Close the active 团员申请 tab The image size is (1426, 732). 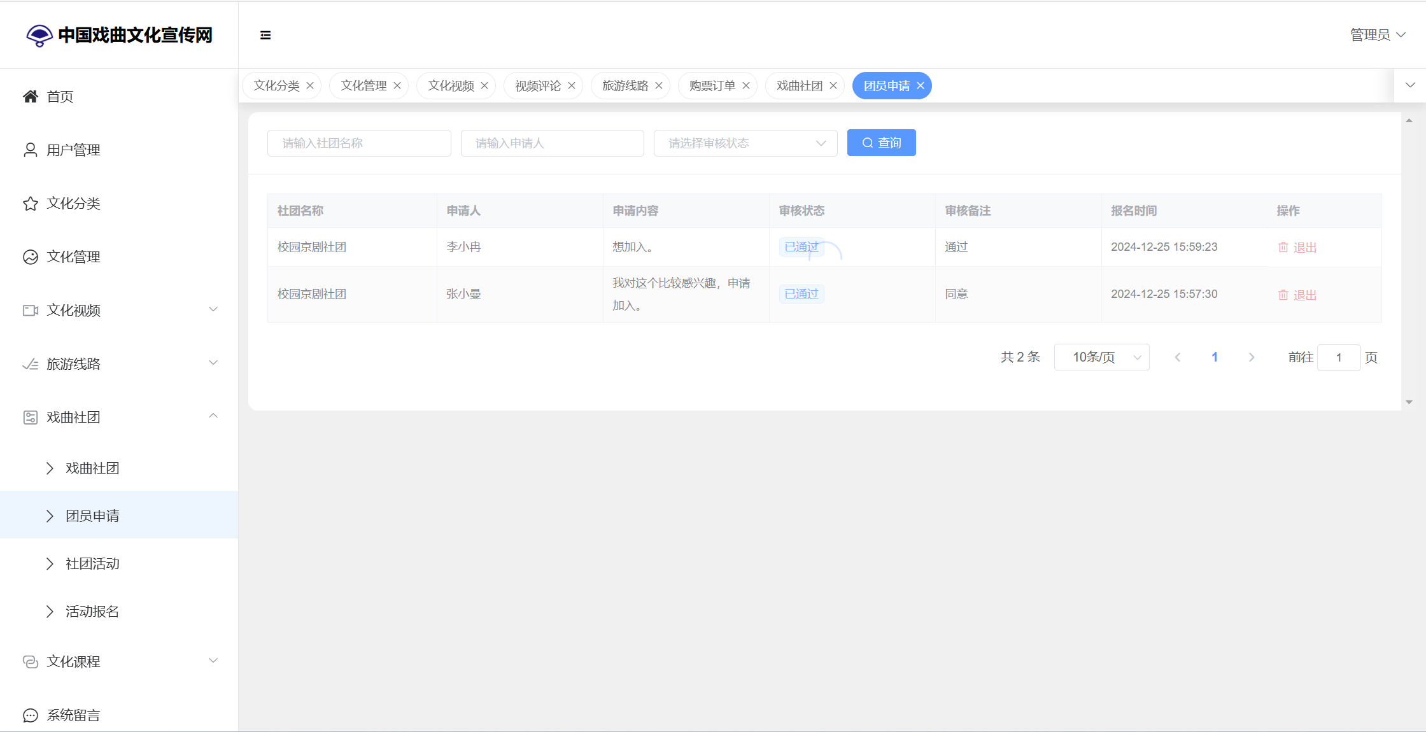(x=921, y=86)
